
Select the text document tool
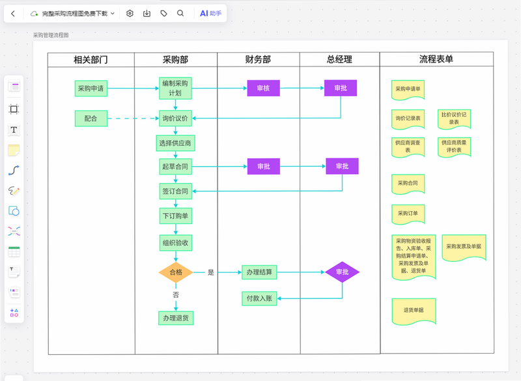coord(14,272)
